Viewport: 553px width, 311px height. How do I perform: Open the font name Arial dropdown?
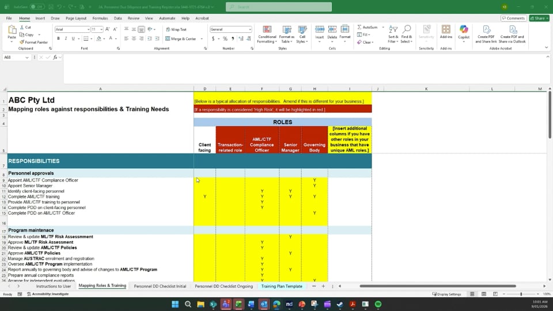(x=88, y=29)
